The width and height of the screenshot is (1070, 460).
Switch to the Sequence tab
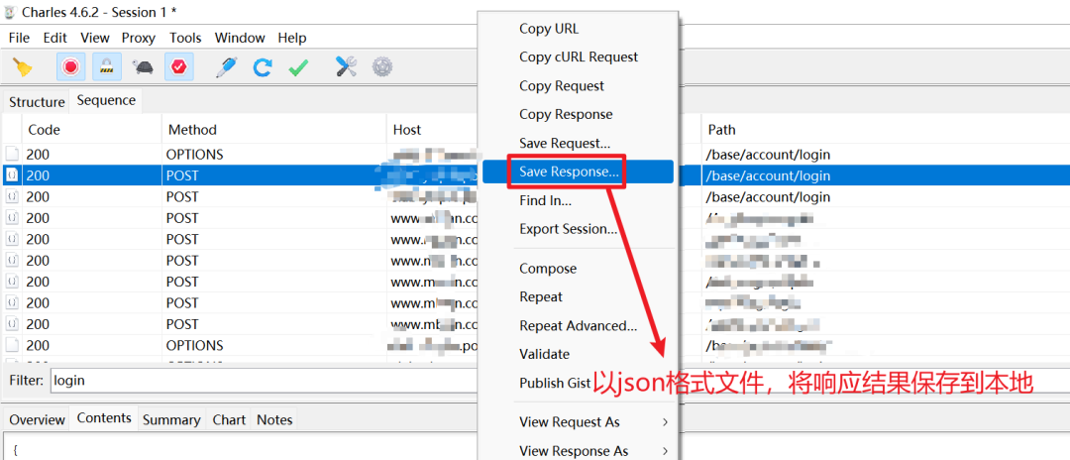coord(106,100)
